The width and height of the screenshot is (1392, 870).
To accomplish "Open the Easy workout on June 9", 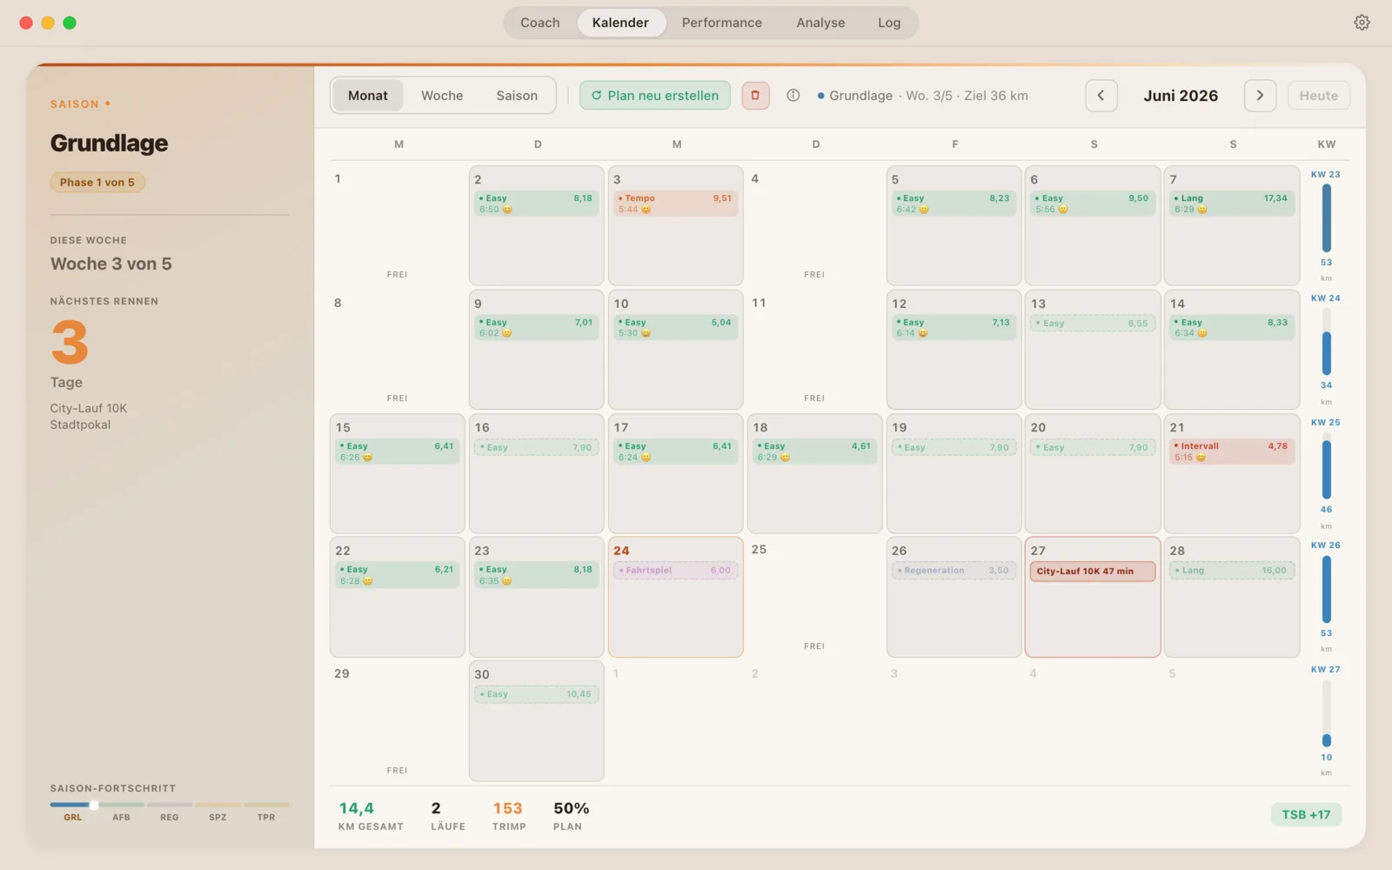I will point(536,328).
